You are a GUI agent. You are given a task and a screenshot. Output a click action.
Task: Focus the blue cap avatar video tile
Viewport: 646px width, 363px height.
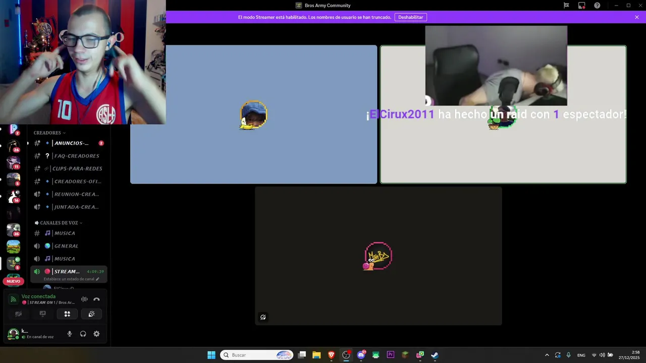[253, 114]
